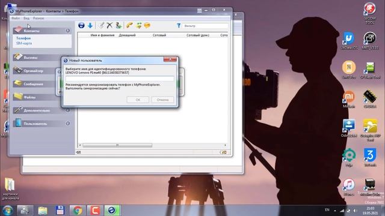This screenshot has height=216, width=385.
Task: Click the volume speaker tray icon
Action: (355, 211)
